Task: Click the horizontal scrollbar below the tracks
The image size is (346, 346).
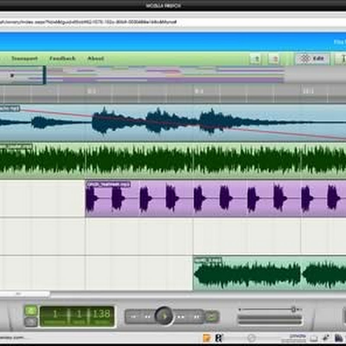Action: click(26, 294)
